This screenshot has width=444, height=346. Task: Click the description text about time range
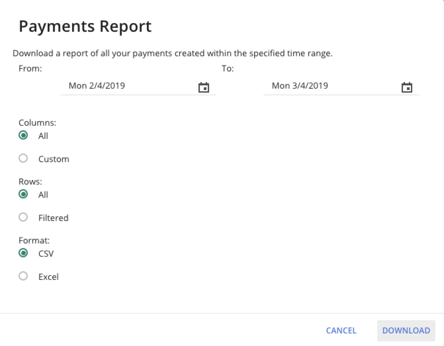click(x=172, y=53)
